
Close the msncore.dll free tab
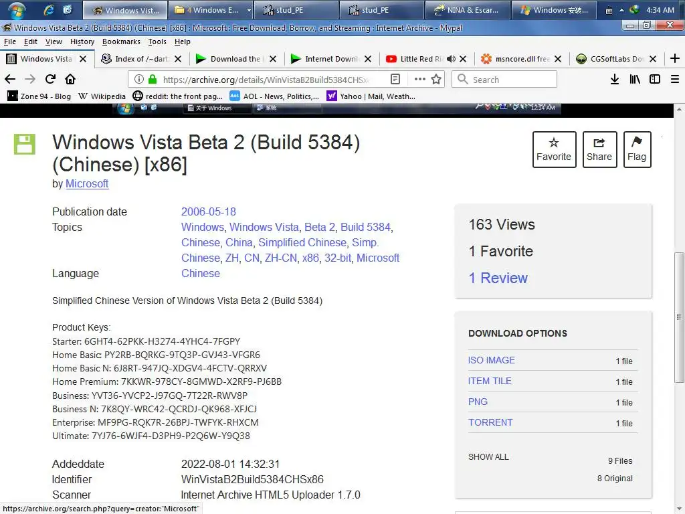point(558,59)
